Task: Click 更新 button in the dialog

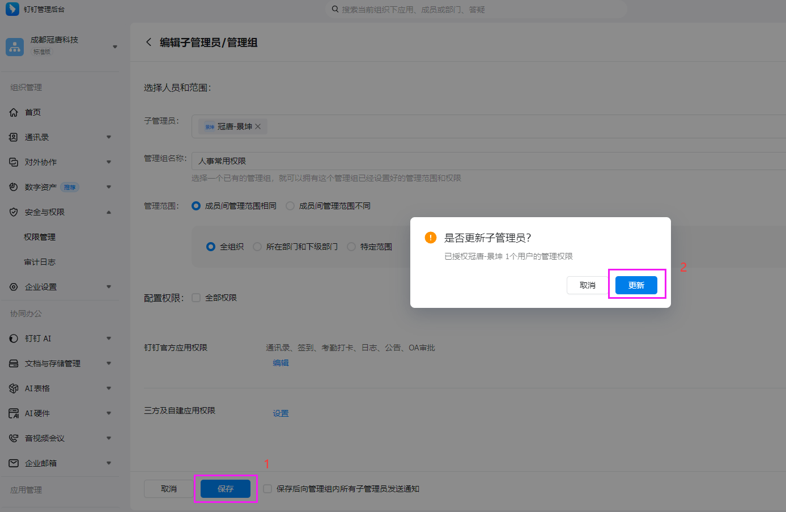Action: coord(636,285)
